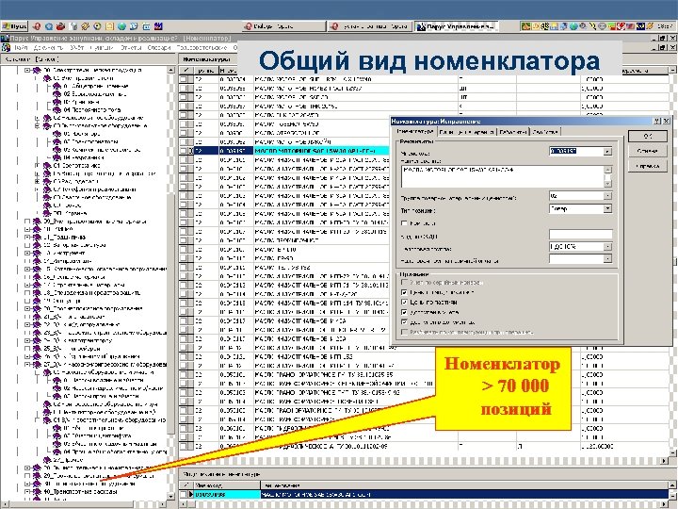Click the purple icon of the top 00_ catalog node
The width and height of the screenshot is (678, 509).
[x=37, y=70]
